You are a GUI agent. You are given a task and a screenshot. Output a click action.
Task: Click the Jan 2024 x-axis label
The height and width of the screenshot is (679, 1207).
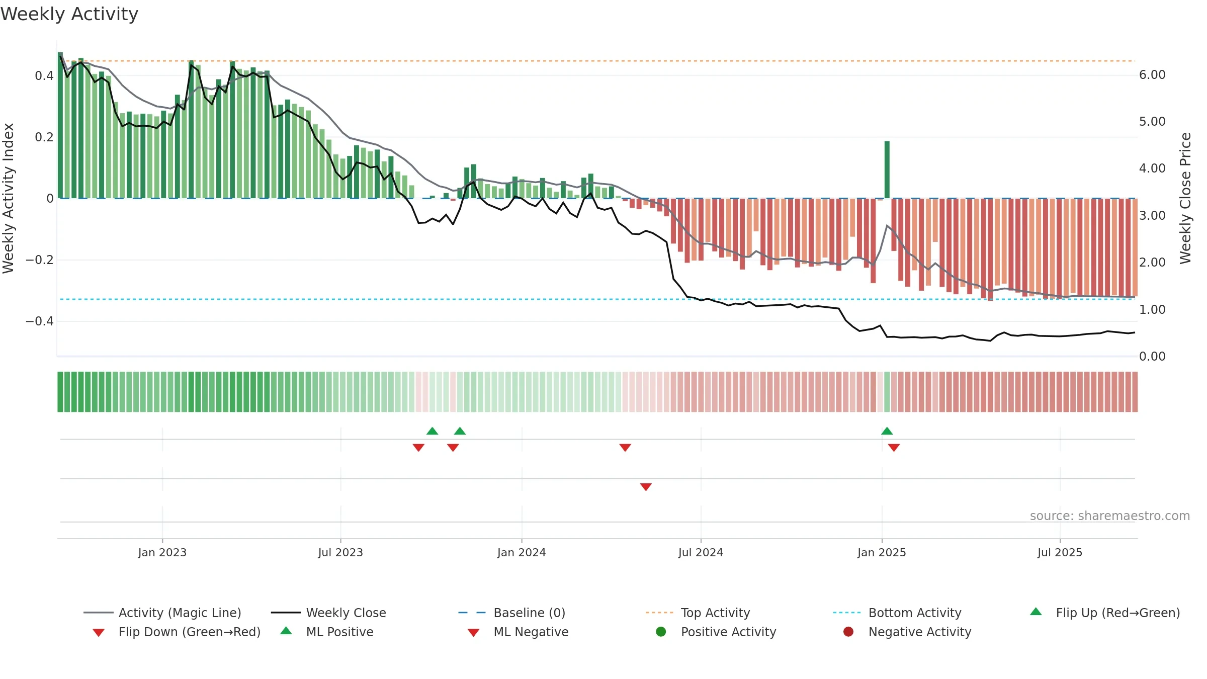[x=522, y=552]
